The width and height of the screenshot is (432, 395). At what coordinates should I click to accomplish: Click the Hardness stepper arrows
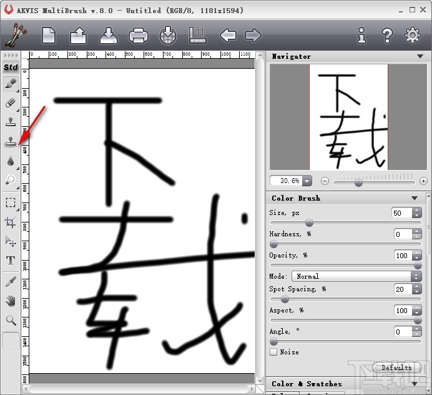416,234
